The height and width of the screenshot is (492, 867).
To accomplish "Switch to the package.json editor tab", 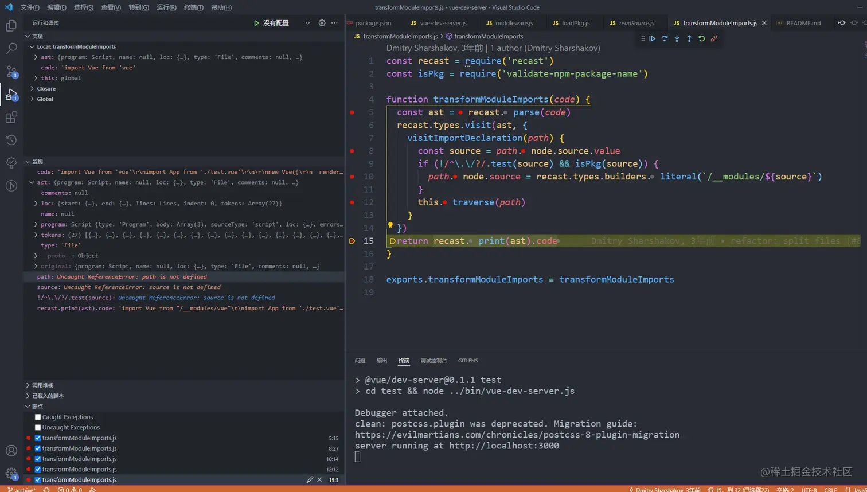I will [x=373, y=23].
